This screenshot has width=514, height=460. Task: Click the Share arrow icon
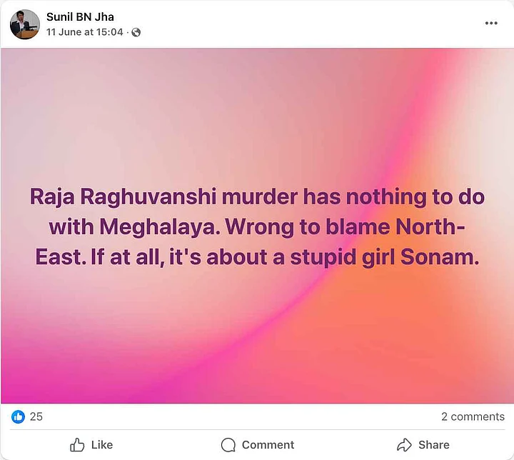click(405, 445)
